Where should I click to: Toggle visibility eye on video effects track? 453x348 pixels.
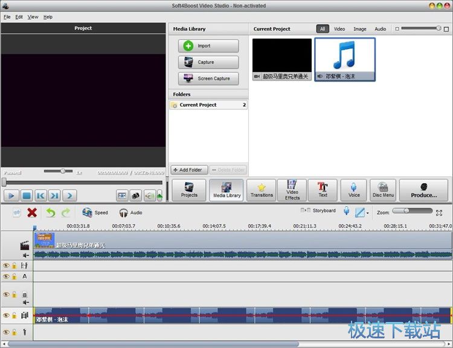6,265
